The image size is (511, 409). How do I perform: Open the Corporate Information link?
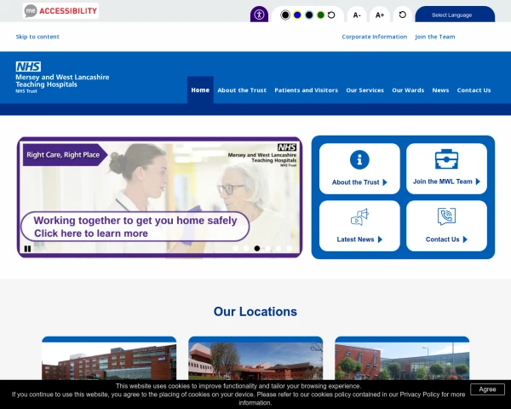point(375,37)
